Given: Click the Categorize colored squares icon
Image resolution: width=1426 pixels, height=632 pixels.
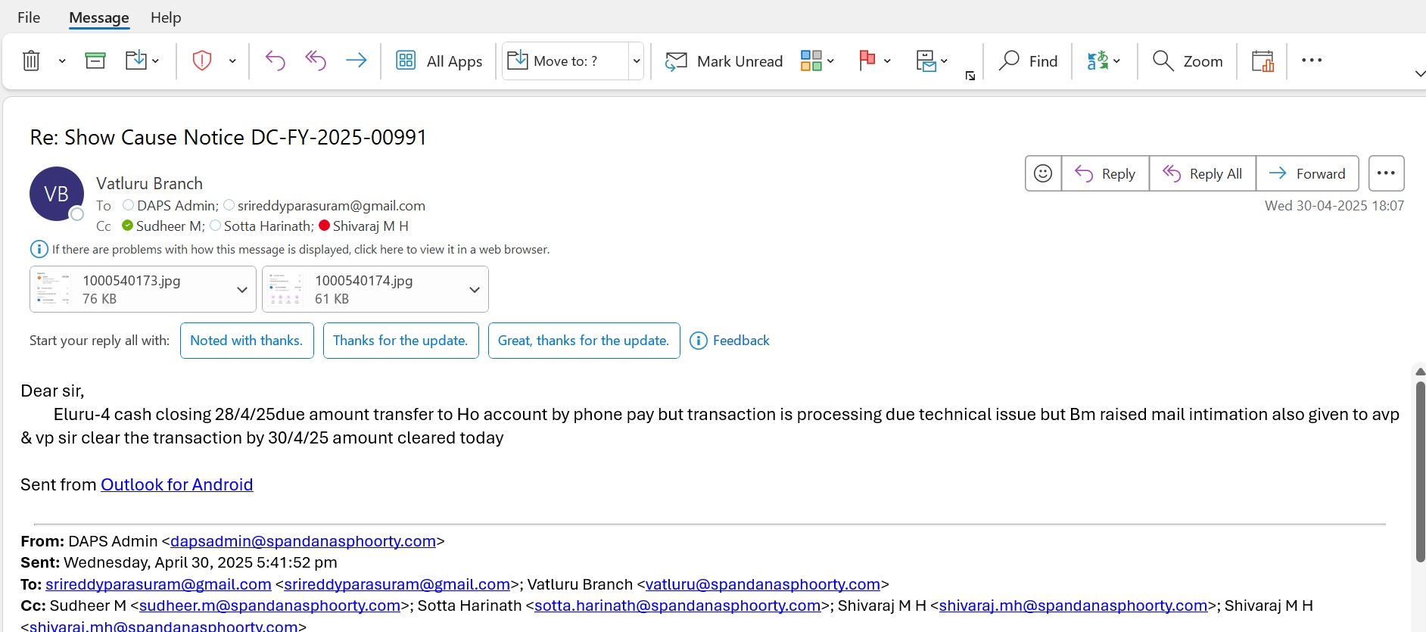Looking at the screenshot, I should click(811, 61).
